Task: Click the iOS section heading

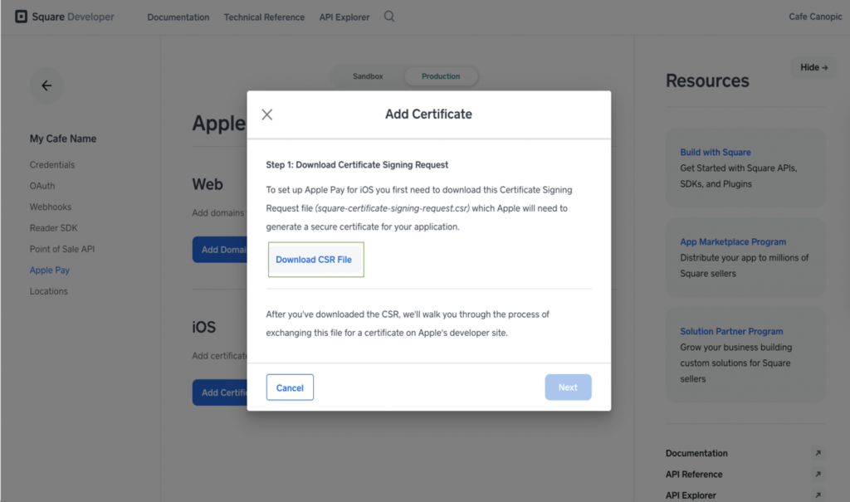Action: 204,328
